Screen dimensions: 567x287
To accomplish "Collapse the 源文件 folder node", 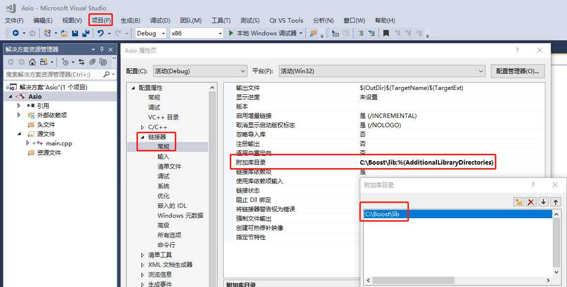I will pos(19,134).
